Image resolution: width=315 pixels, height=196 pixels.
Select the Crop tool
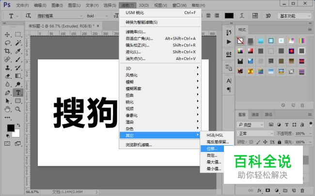coord(7,51)
